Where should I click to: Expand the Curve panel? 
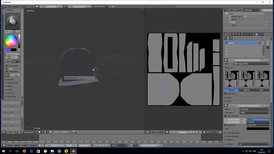(x=10, y=89)
